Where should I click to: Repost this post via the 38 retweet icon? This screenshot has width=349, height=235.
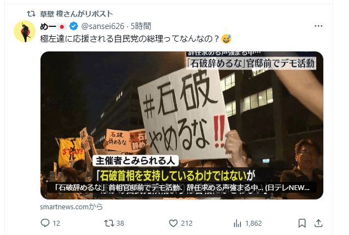point(109,223)
